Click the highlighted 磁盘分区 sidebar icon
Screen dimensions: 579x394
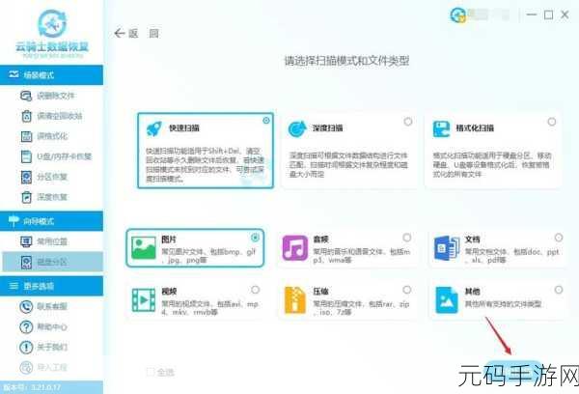(26, 262)
